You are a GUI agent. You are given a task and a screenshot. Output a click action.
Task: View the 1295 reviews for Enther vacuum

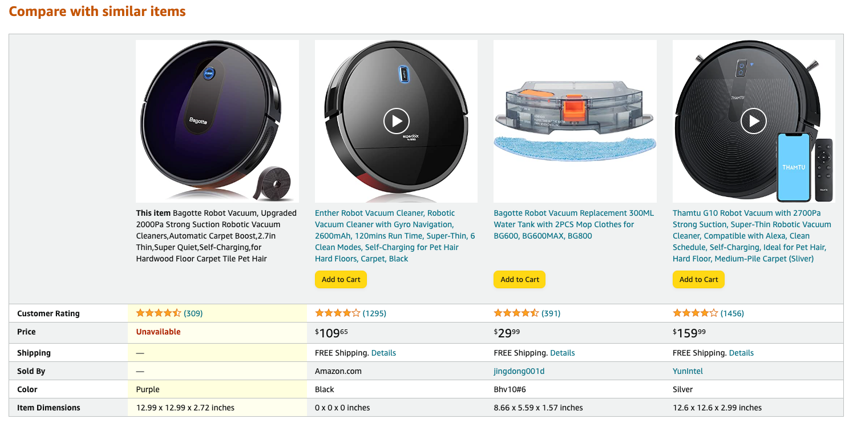coord(374,313)
